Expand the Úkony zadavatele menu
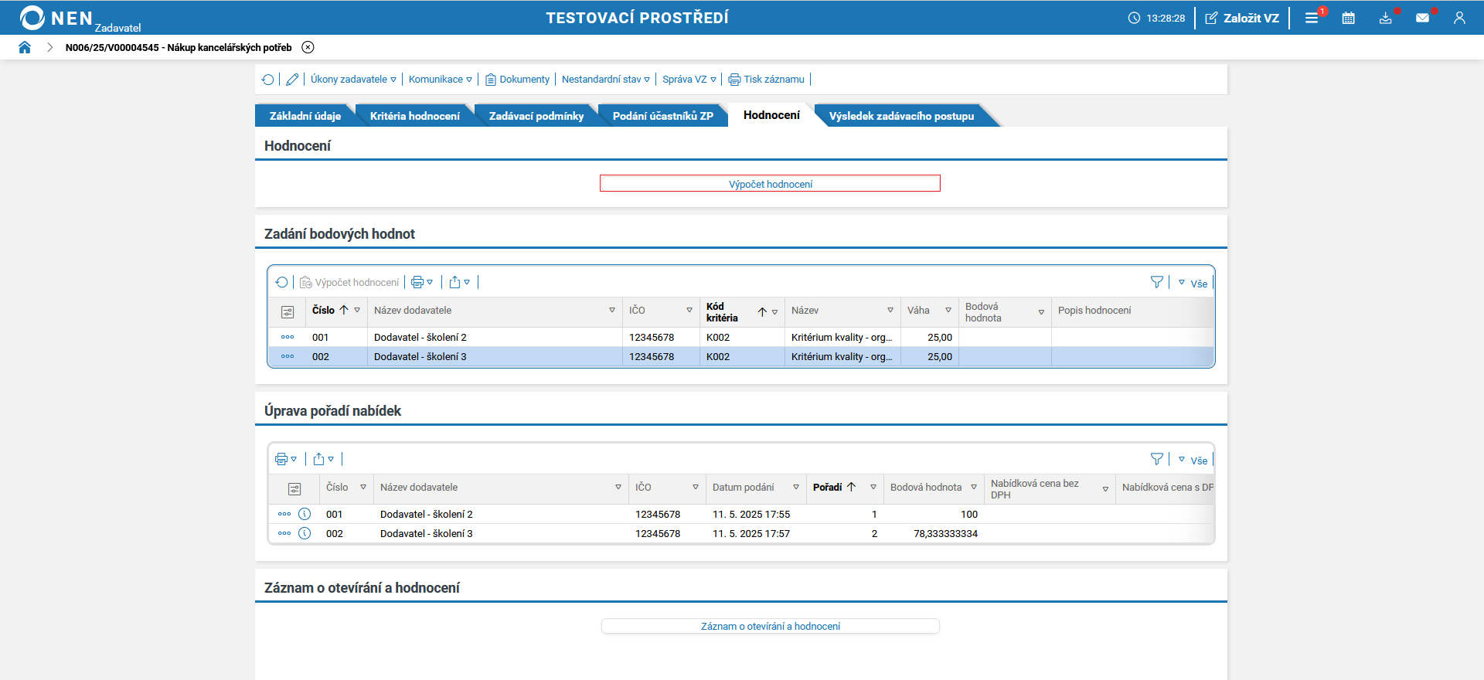 pyautogui.click(x=353, y=80)
